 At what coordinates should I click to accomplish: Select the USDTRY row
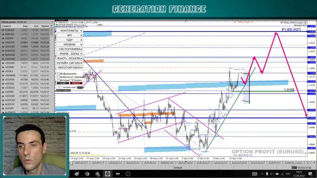point(26,92)
